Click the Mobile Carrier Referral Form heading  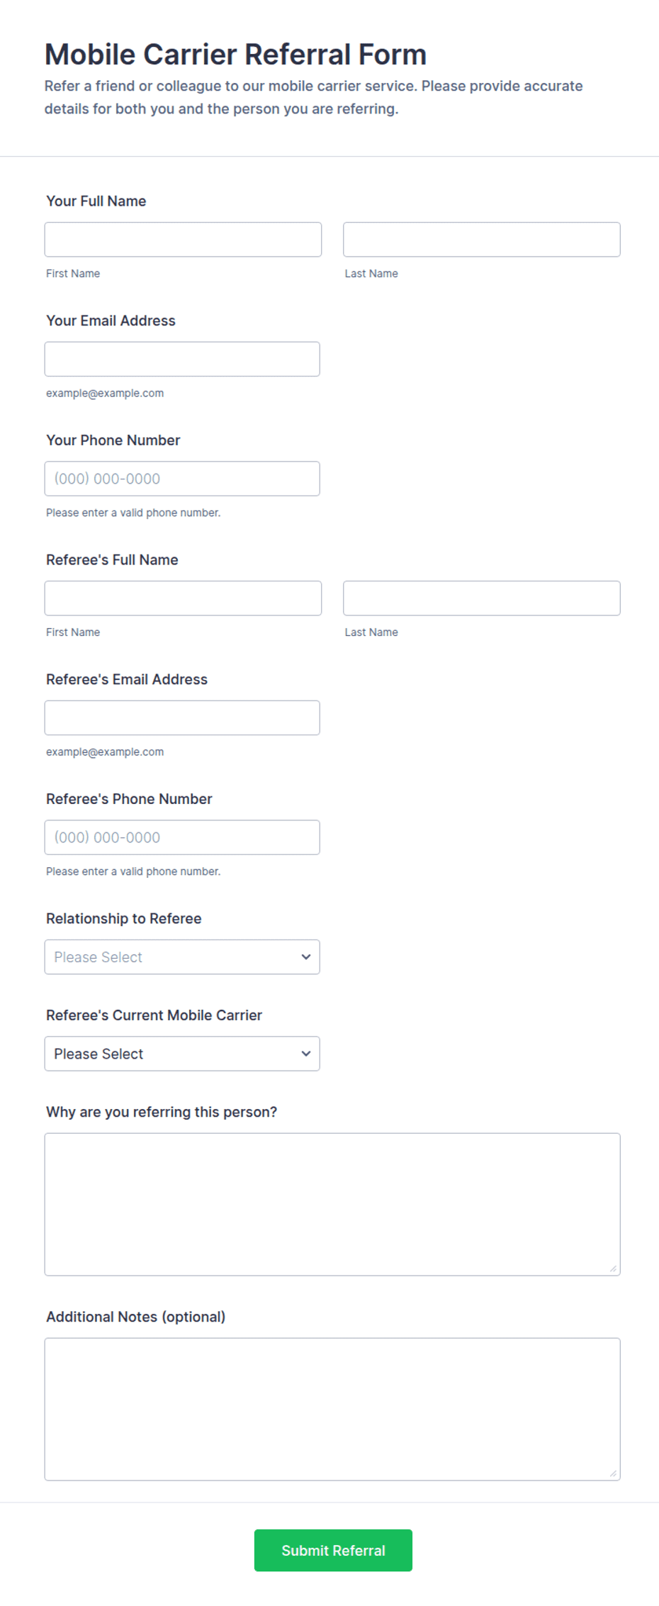click(236, 55)
